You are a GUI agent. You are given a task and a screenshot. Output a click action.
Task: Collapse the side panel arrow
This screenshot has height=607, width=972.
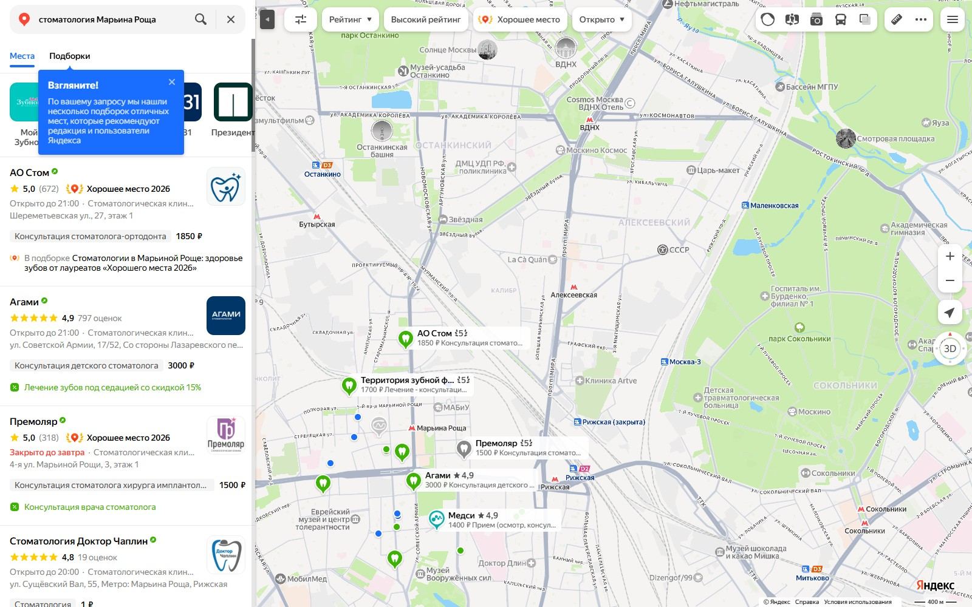click(x=267, y=19)
